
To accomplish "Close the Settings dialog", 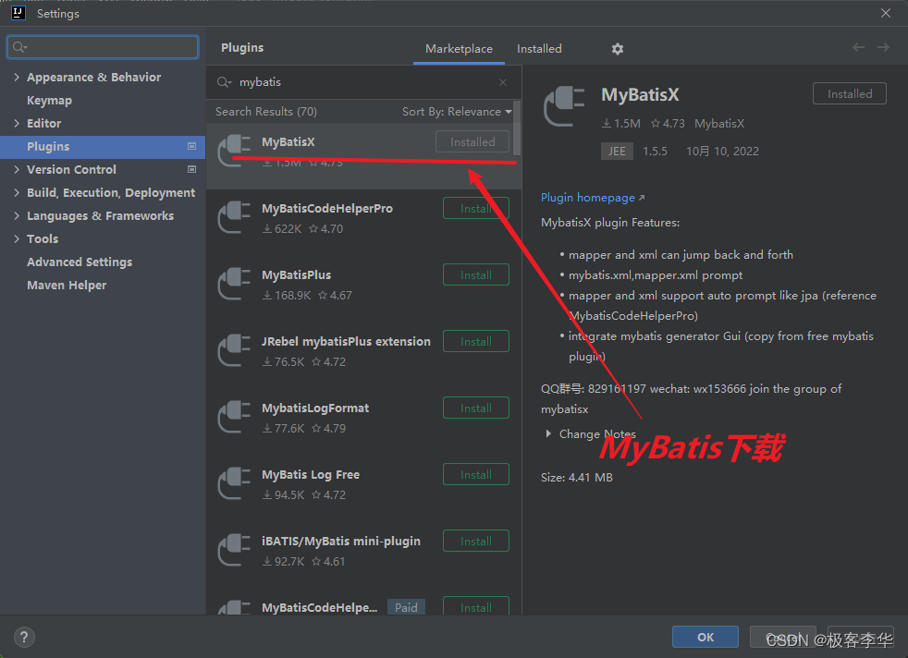I will pyautogui.click(x=886, y=13).
